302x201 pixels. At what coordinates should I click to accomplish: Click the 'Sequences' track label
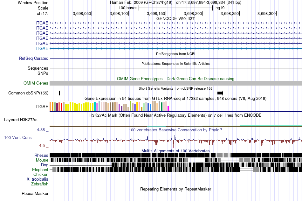click(38, 68)
